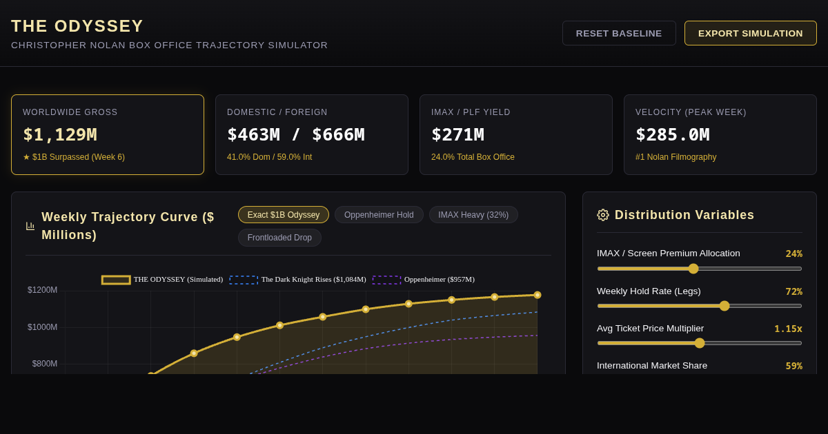Click the $1200M axis label

pyautogui.click(x=43, y=290)
